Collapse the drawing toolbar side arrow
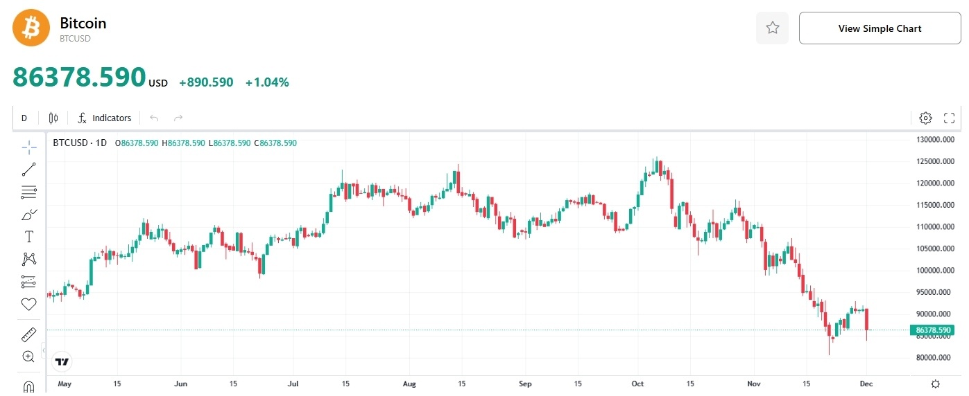This screenshot has height=396, width=969. [44, 352]
